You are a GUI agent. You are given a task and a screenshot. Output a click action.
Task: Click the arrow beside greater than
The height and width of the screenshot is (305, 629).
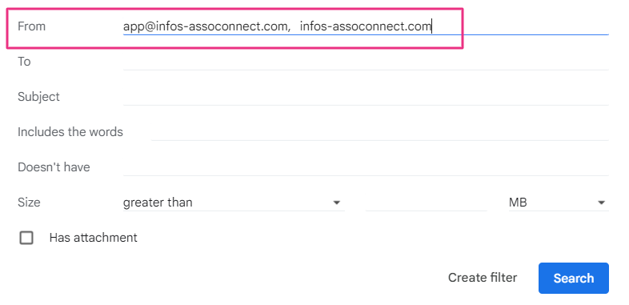click(337, 203)
